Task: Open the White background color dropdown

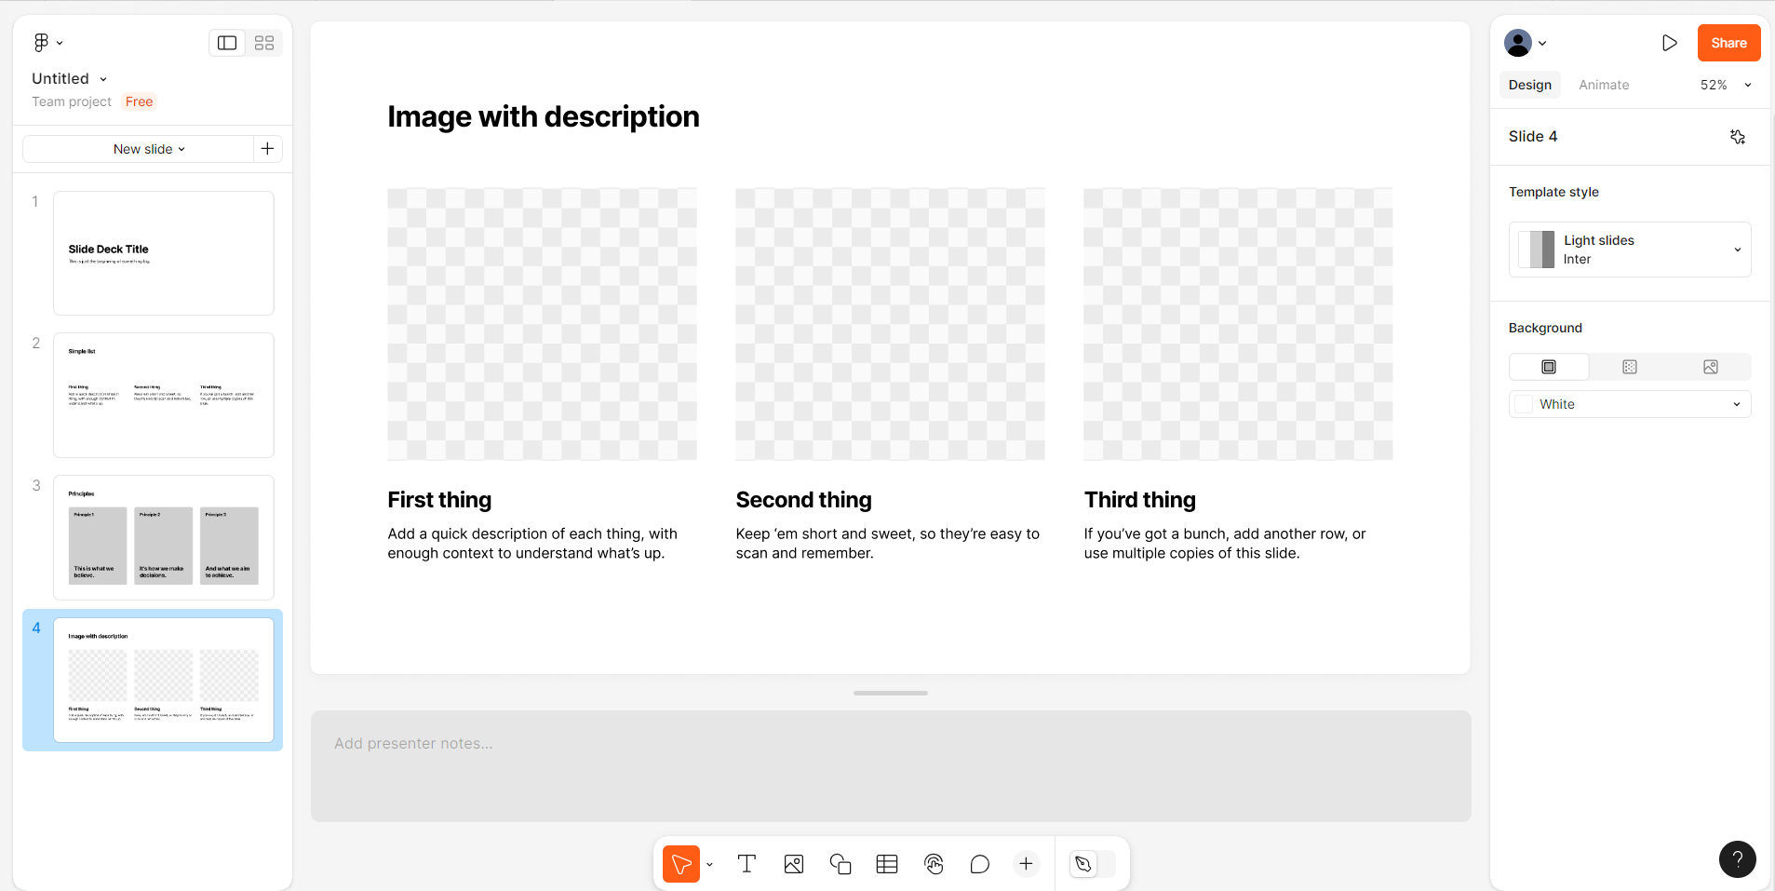Action: coord(1630,404)
